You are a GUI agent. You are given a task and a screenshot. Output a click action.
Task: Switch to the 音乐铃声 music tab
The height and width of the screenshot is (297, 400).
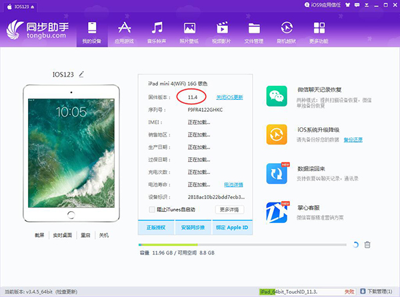(x=157, y=33)
